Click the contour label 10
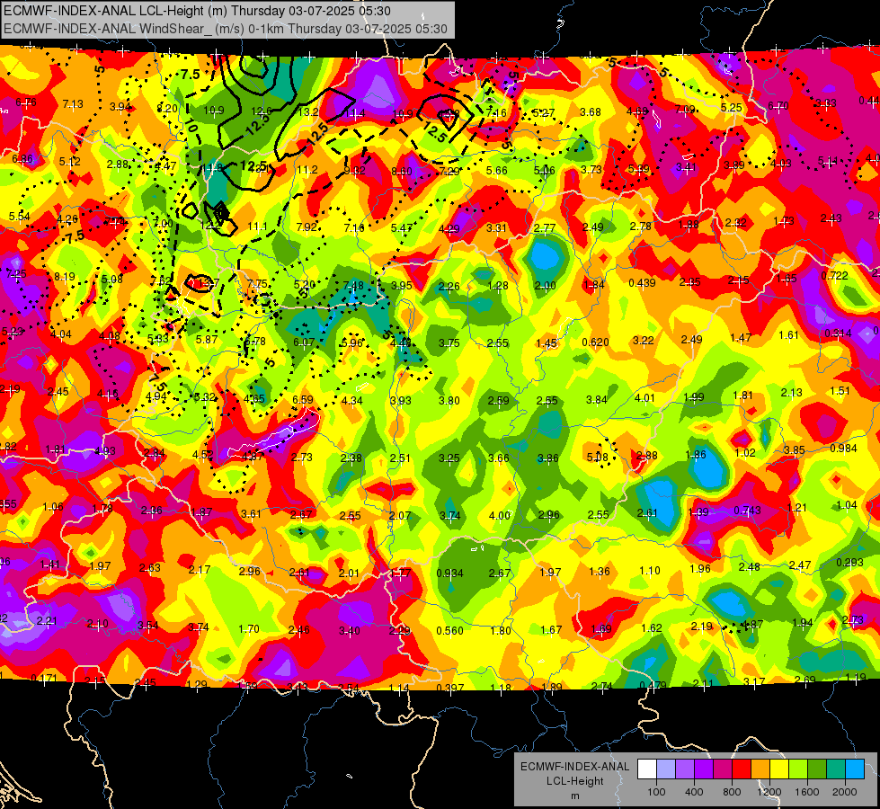The image size is (880, 809). [x=191, y=127]
